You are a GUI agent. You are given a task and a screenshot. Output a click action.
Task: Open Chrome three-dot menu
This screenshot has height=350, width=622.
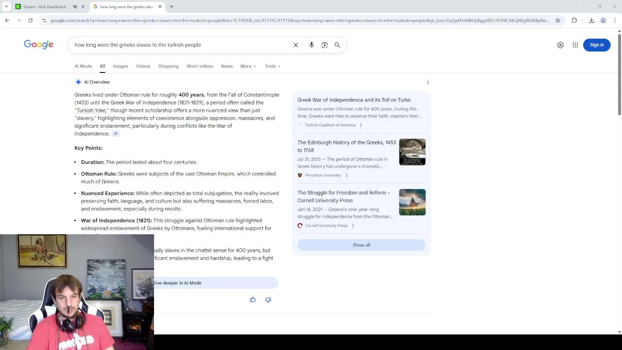coord(615,20)
